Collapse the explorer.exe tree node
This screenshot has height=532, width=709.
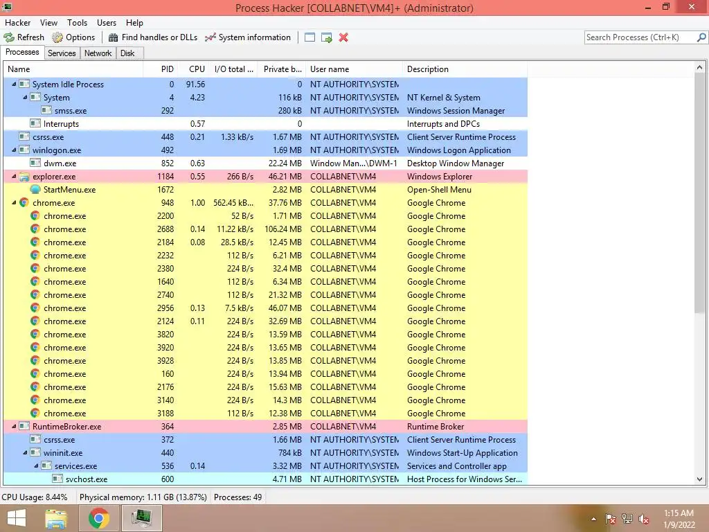pos(14,177)
